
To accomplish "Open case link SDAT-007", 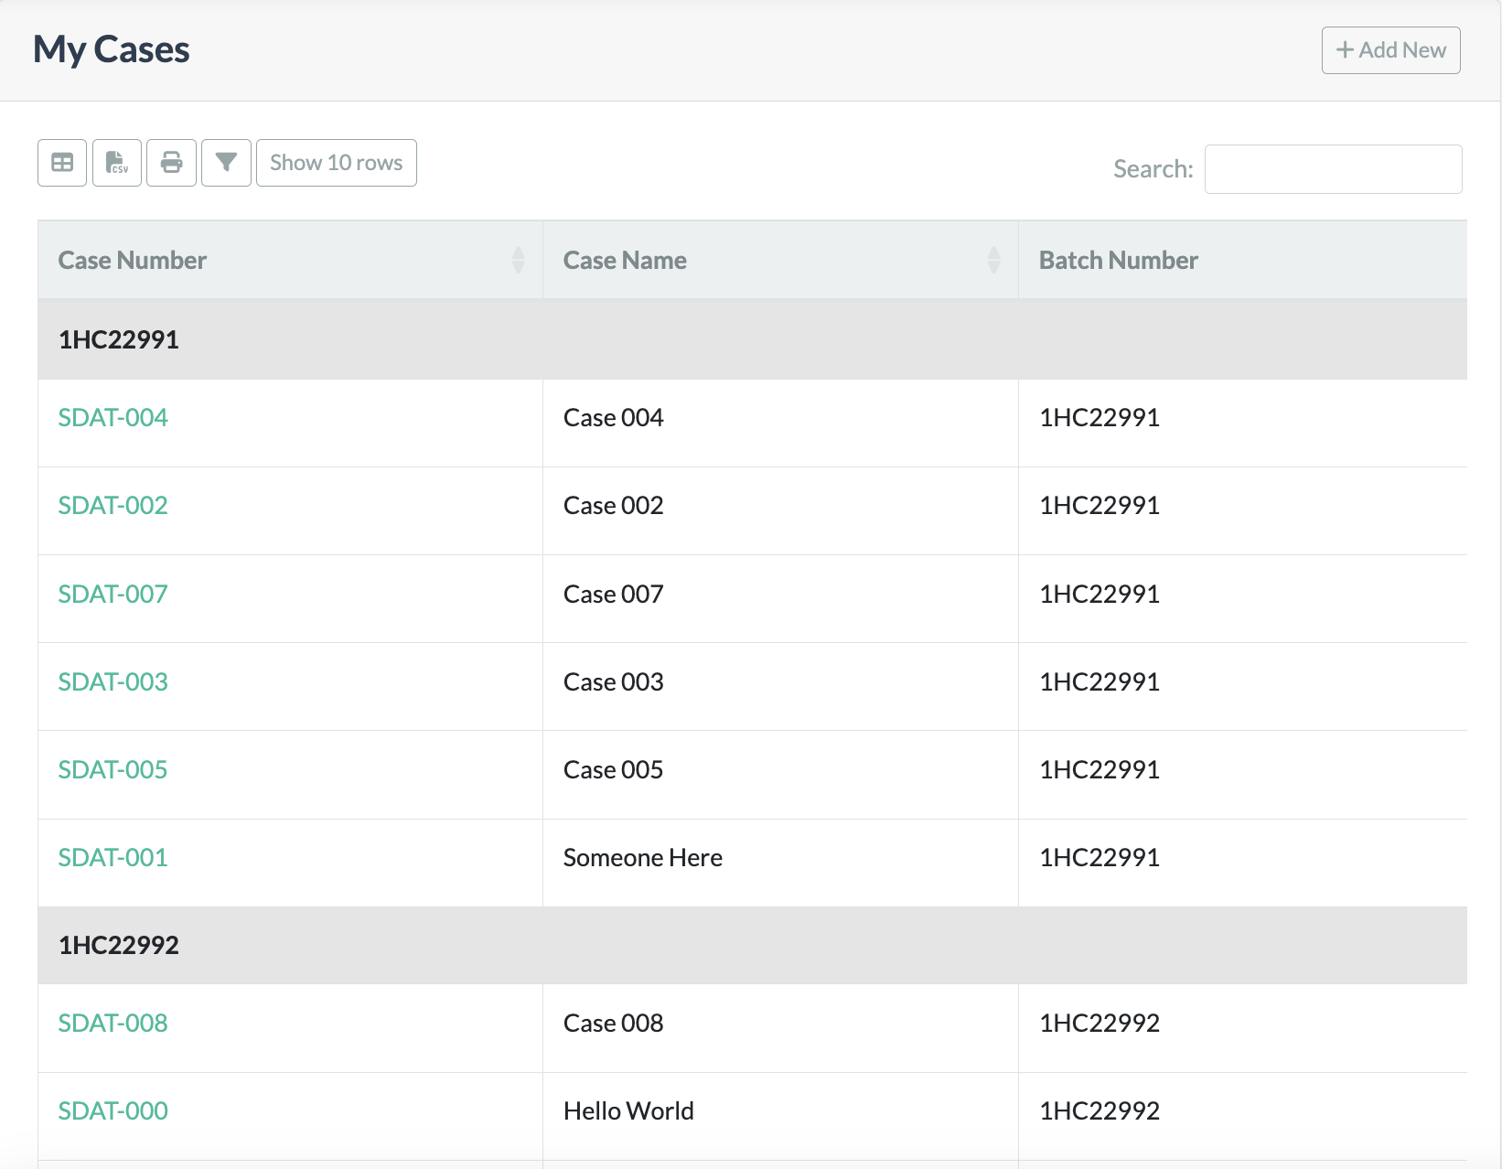I will tap(113, 595).
